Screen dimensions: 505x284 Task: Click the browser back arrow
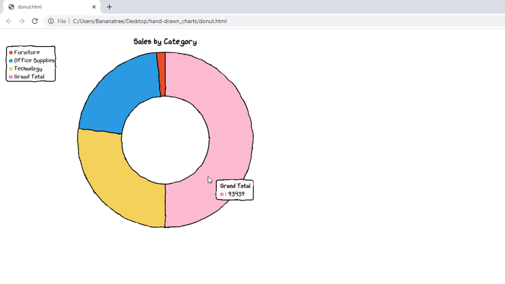click(x=9, y=21)
